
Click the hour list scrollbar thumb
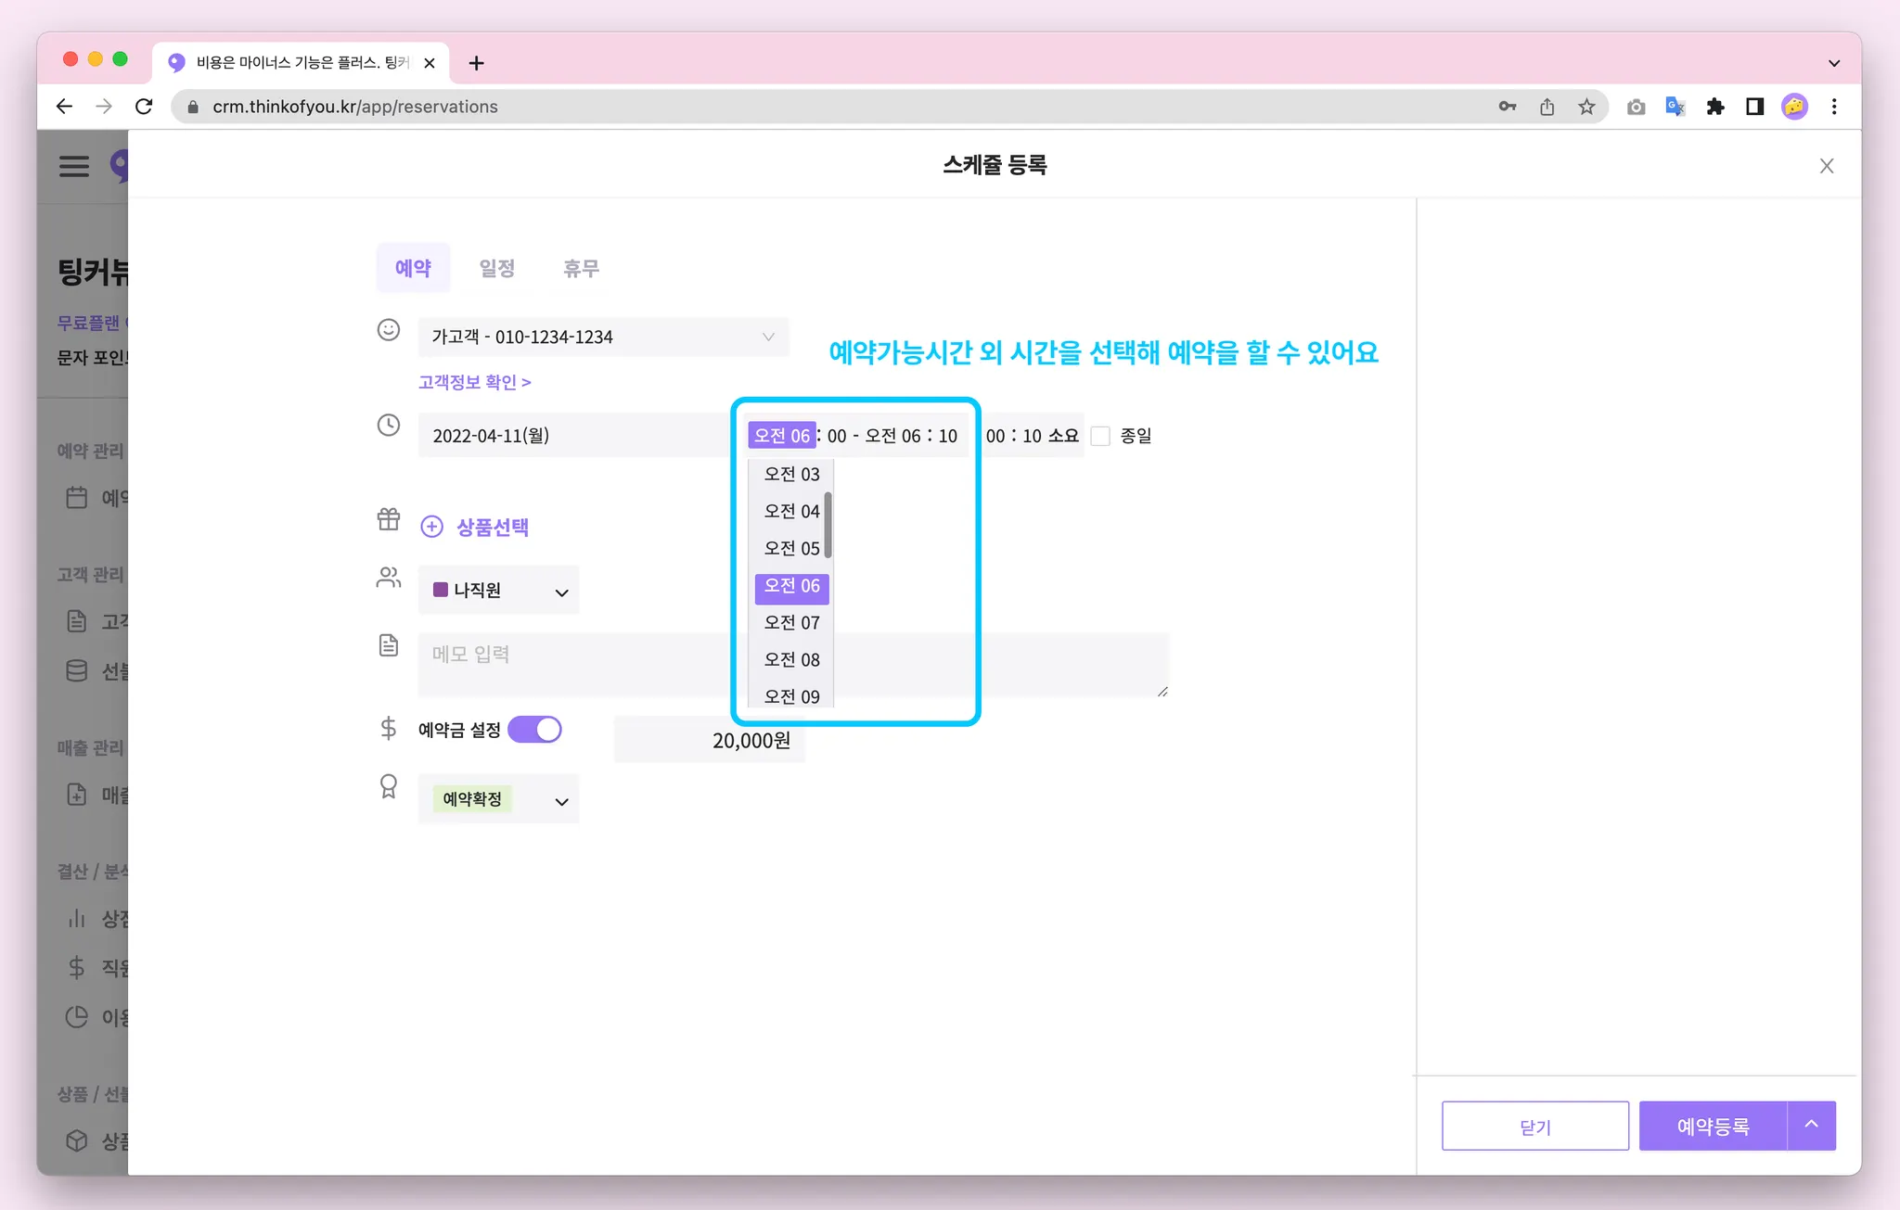[x=828, y=525]
